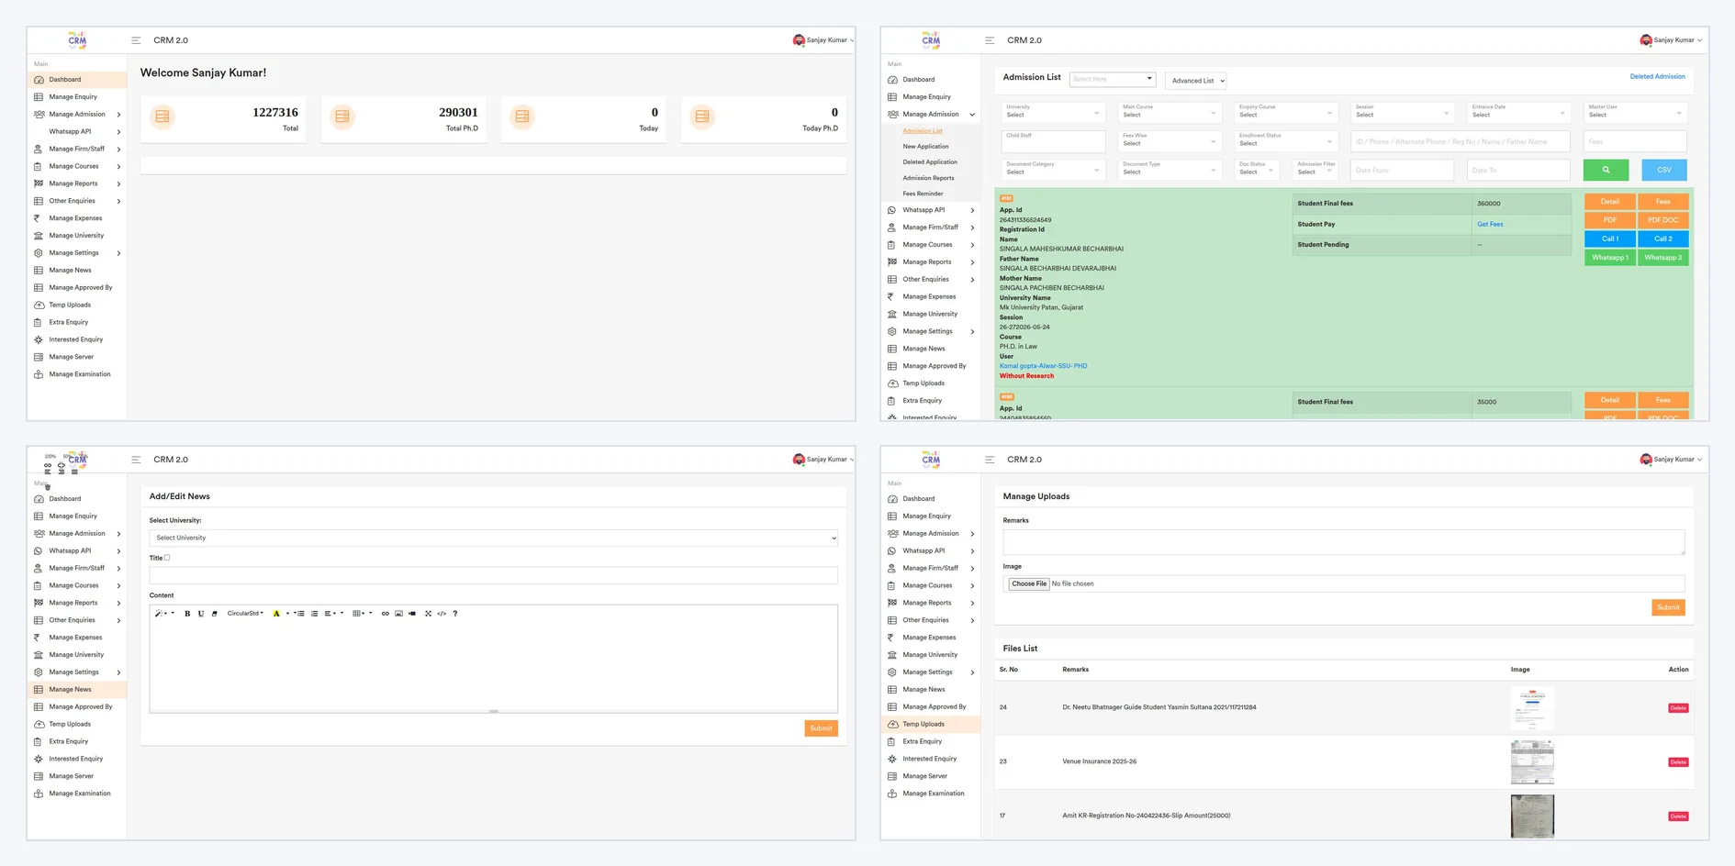Click the Date From field in Admission List

point(1402,170)
